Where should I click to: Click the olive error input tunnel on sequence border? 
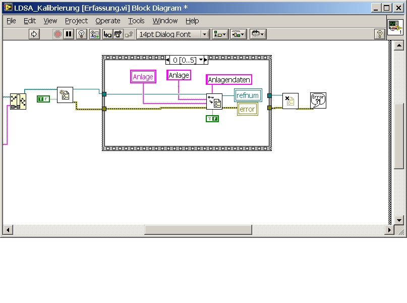click(104, 109)
